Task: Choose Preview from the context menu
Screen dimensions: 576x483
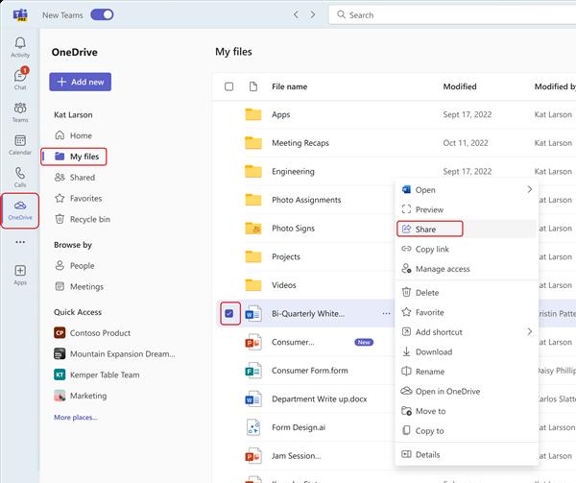Action: click(466, 209)
